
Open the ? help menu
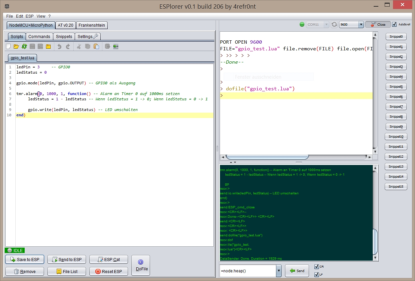[x=49, y=16]
